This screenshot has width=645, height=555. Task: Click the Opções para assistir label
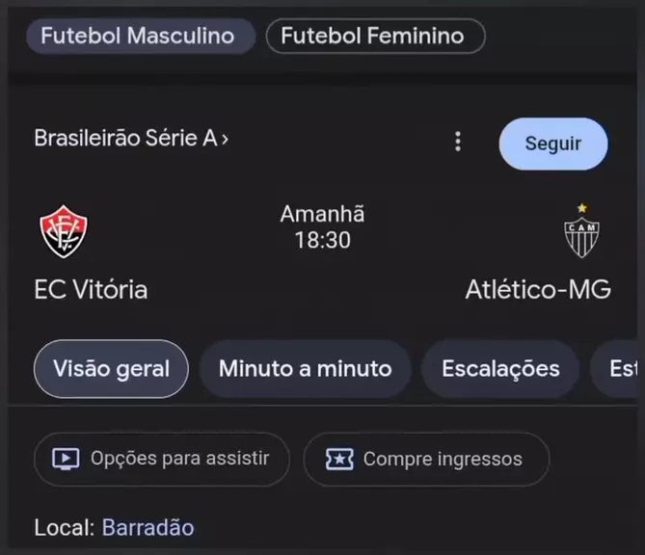tap(179, 460)
